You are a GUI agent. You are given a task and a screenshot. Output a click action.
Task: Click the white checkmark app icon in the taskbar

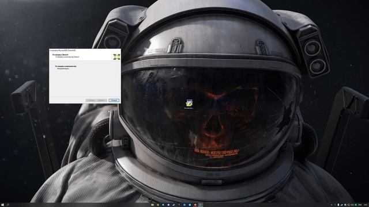174,205
